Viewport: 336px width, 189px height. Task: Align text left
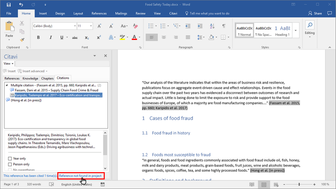tap(151, 38)
